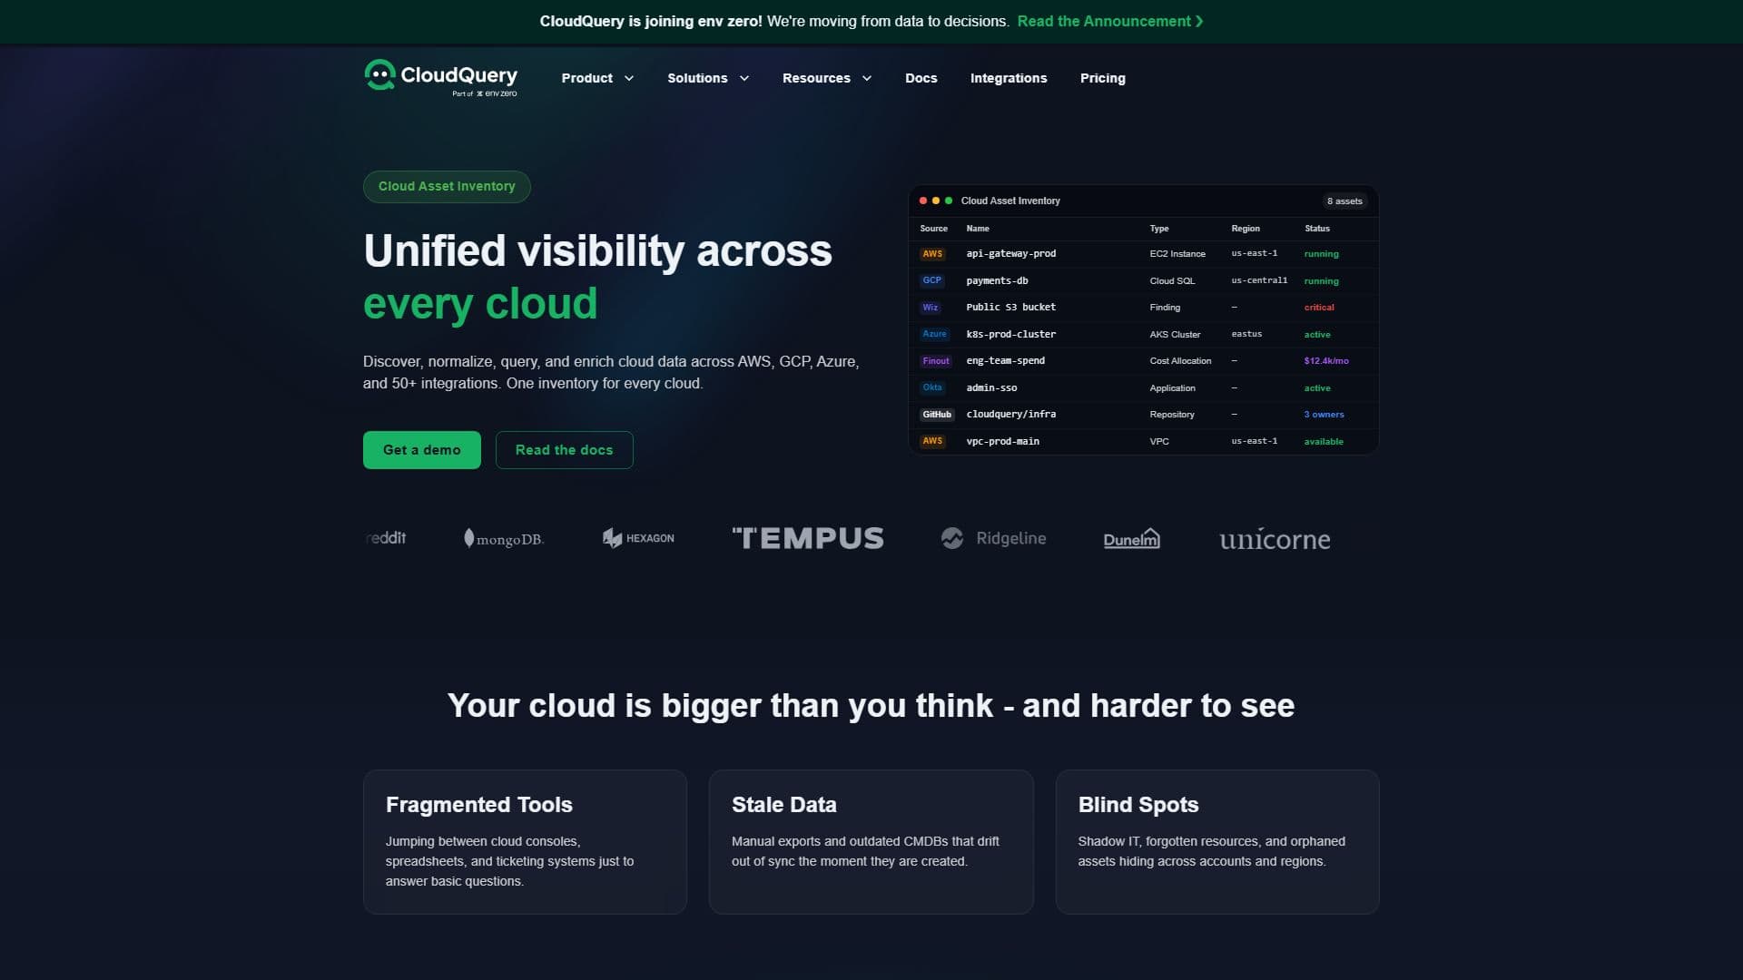Click the AWS badge for api-gateway-prod
The width and height of the screenshot is (1743, 980).
[932, 254]
